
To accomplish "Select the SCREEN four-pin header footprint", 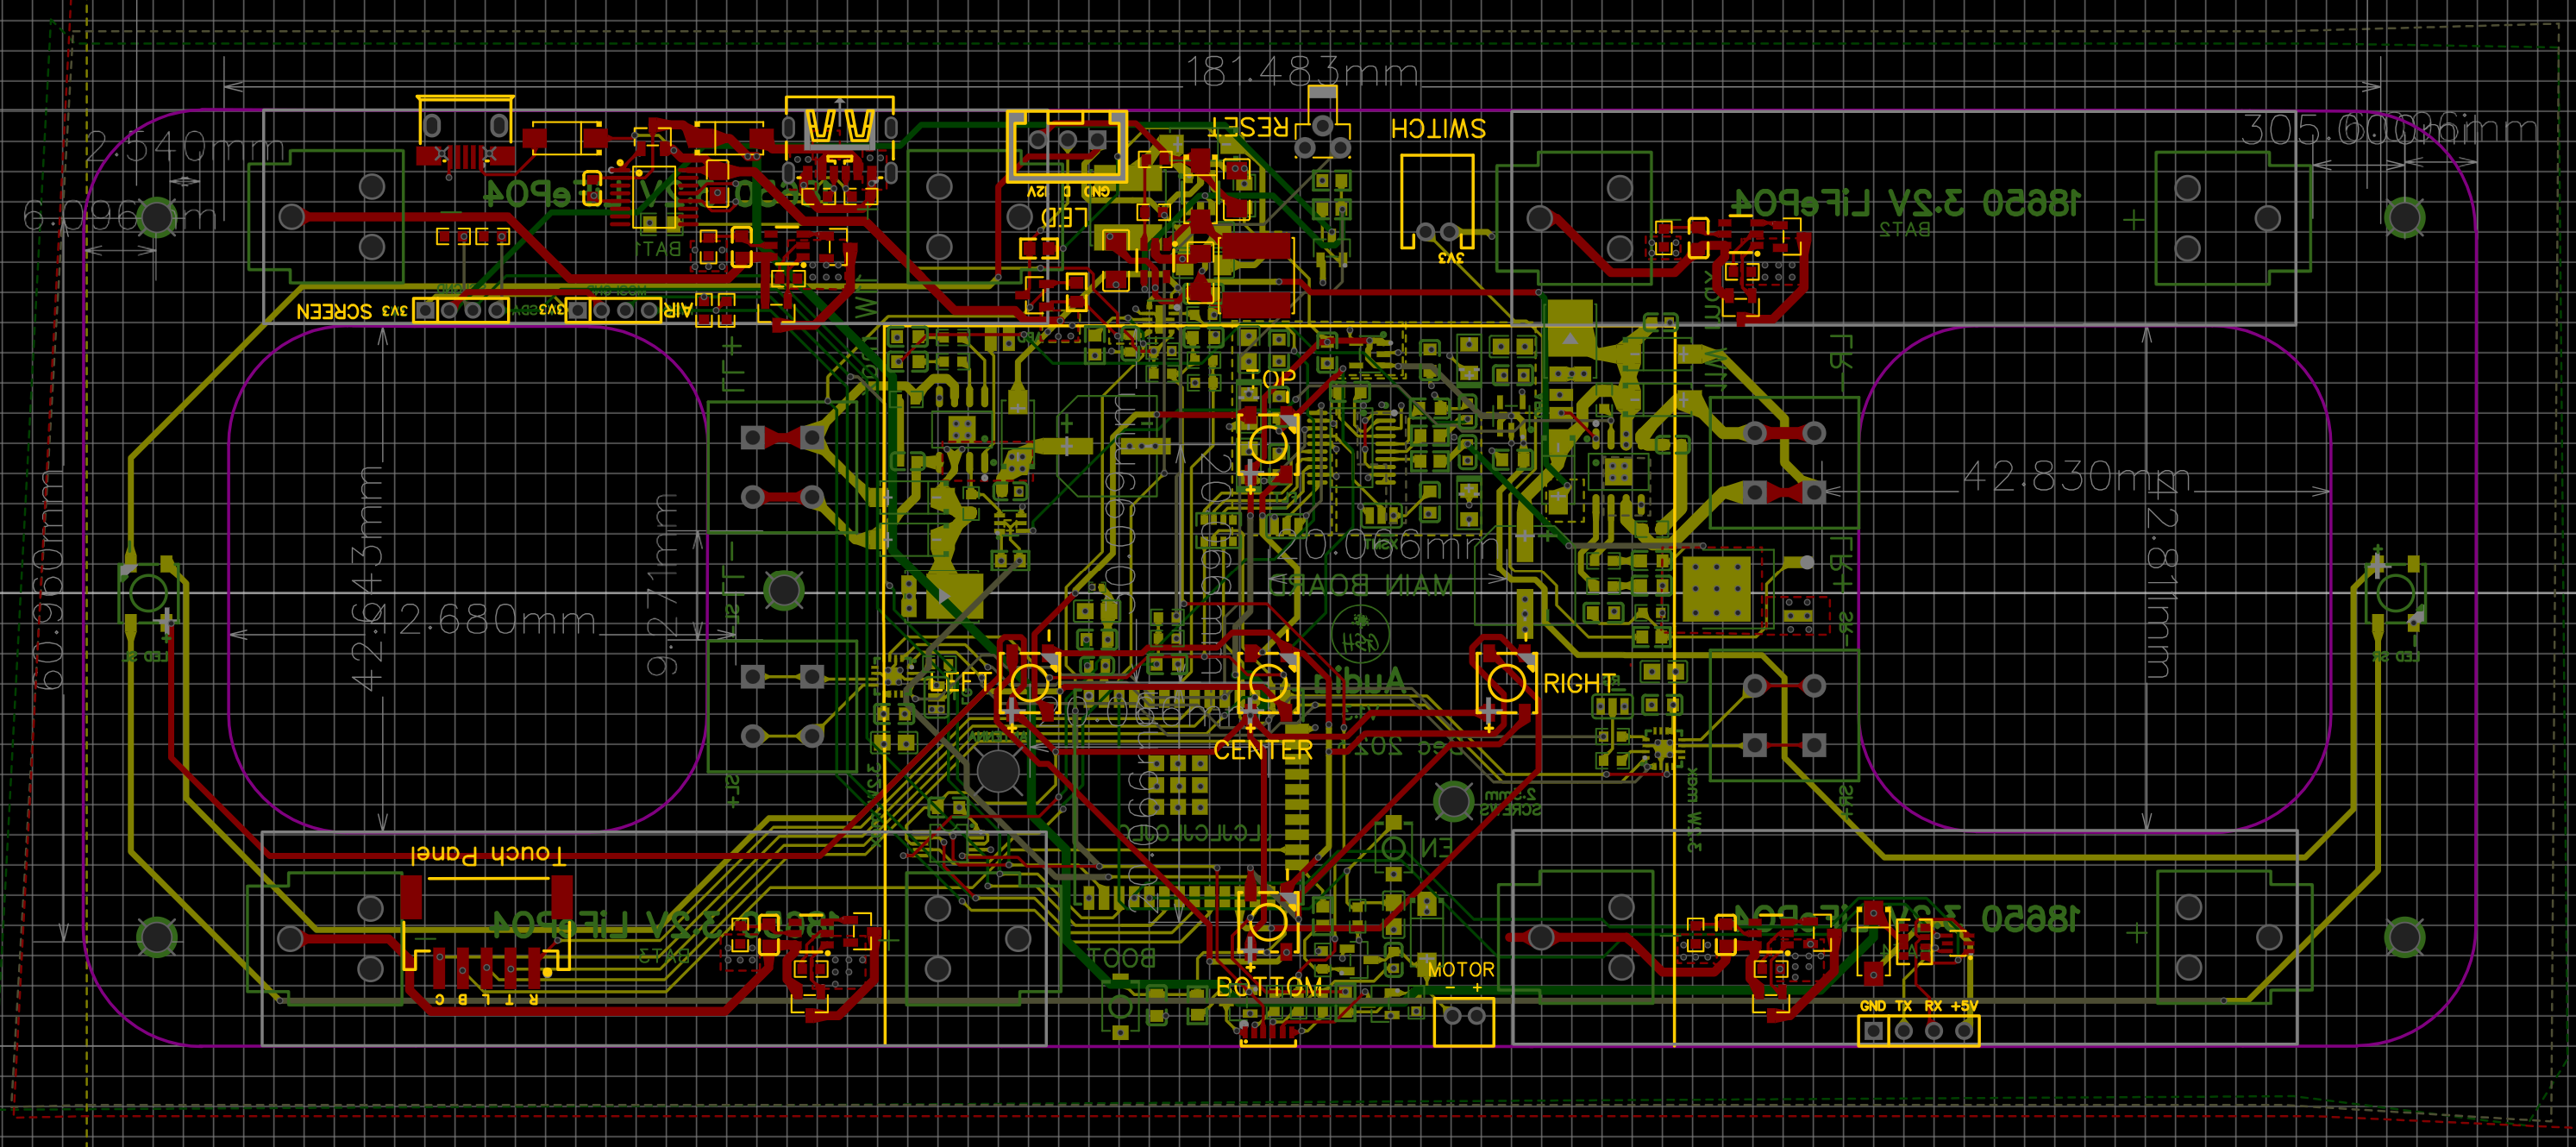I will [x=461, y=311].
